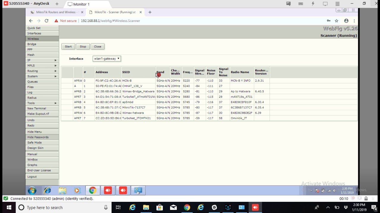Click the browser address bar URL

(110, 21)
